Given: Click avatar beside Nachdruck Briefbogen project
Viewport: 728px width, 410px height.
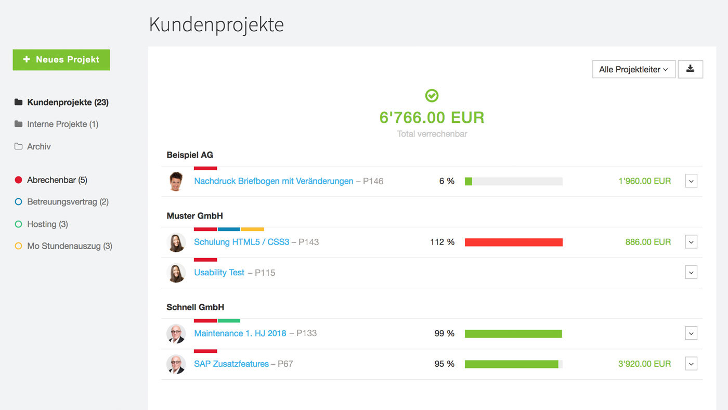Looking at the screenshot, I should tap(176, 182).
